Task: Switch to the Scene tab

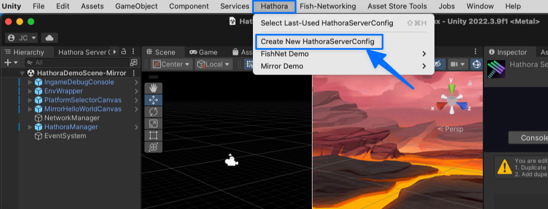Action: (x=161, y=52)
